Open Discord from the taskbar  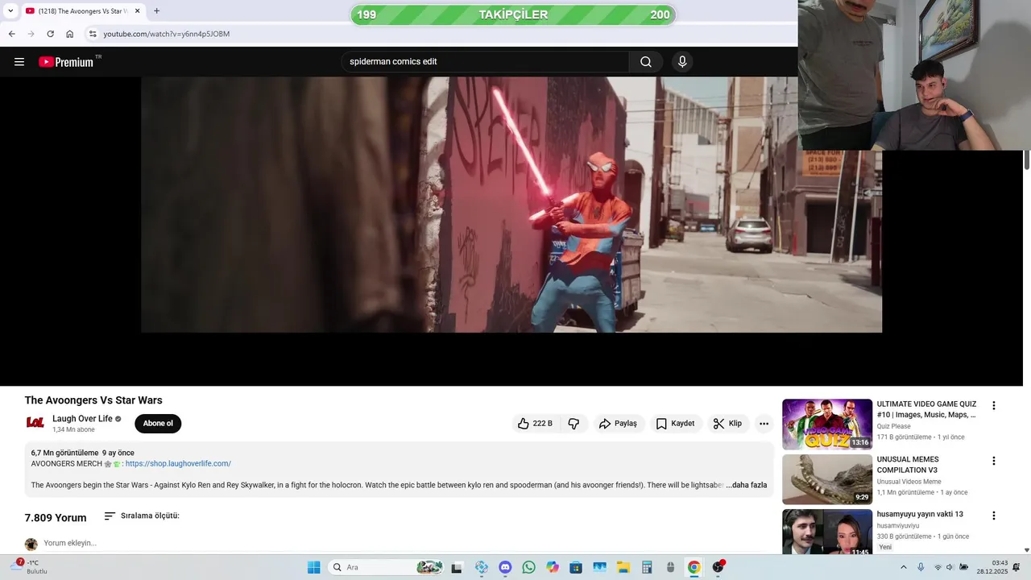coord(505,567)
